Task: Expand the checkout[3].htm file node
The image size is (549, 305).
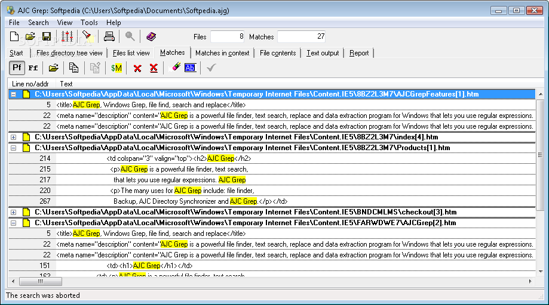Action: [x=13, y=212]
